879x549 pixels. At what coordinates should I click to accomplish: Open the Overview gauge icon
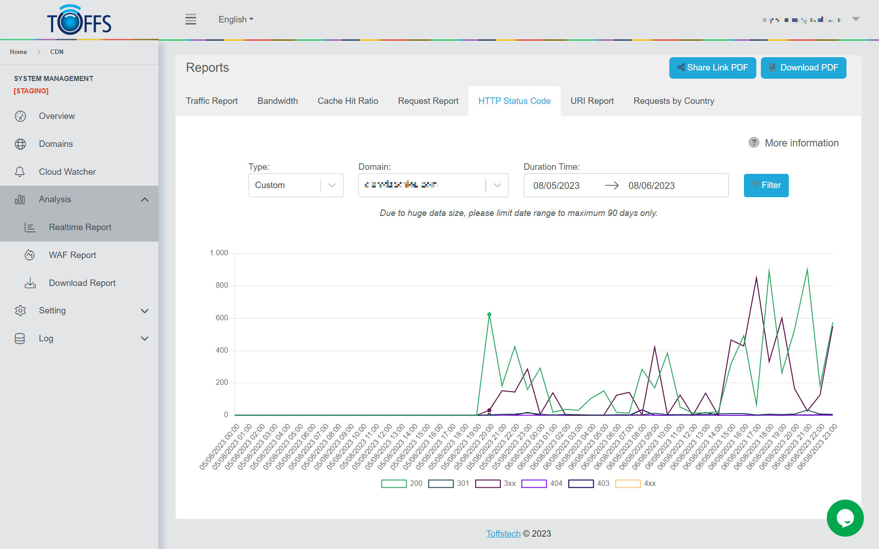coord(20,116)
